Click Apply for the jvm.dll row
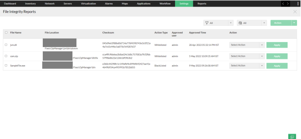Screen dimensions: 301x139 (277, 45)
